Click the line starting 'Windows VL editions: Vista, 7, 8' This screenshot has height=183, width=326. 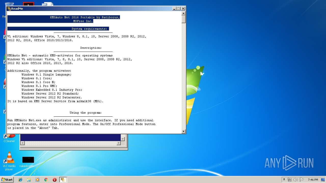70,59
